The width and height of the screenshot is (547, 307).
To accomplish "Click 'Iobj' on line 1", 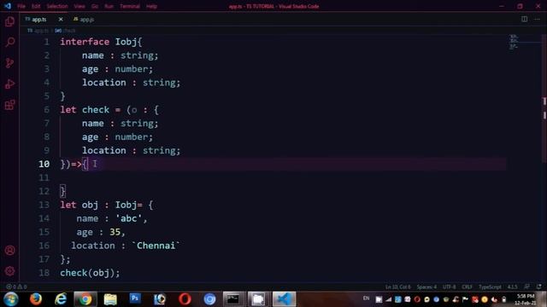I will tap(126, 42).
